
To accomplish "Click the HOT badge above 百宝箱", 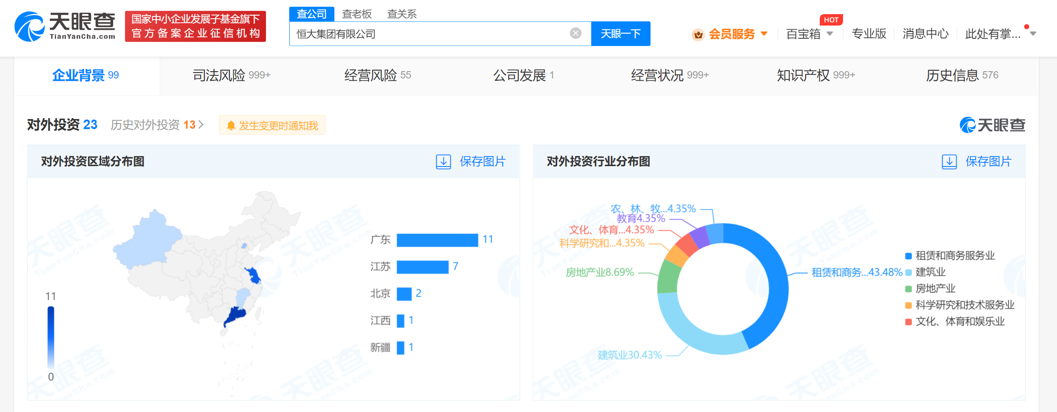I will tap(831, 20).
